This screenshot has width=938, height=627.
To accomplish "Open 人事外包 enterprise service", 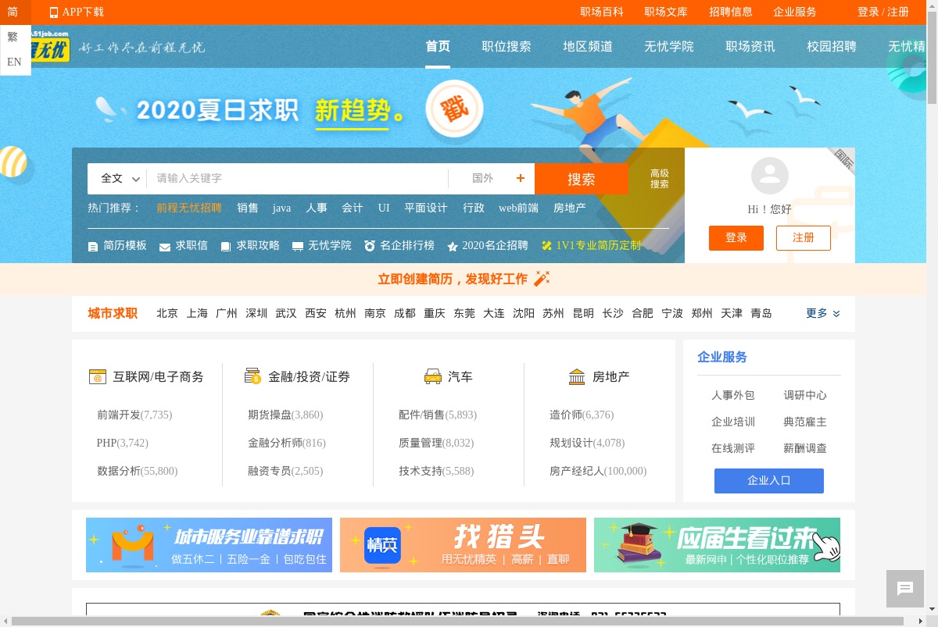I will pos(733,395).
